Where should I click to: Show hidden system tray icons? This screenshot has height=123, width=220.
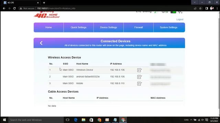191,120
